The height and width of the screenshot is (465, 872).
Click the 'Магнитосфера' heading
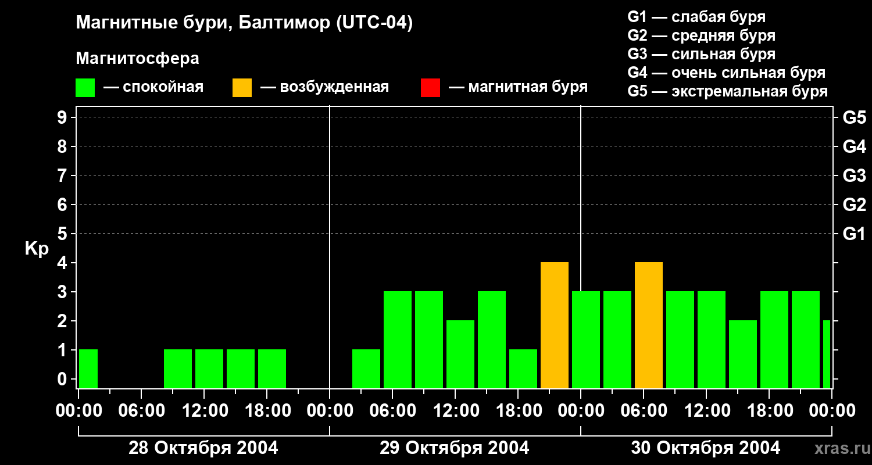137,59
